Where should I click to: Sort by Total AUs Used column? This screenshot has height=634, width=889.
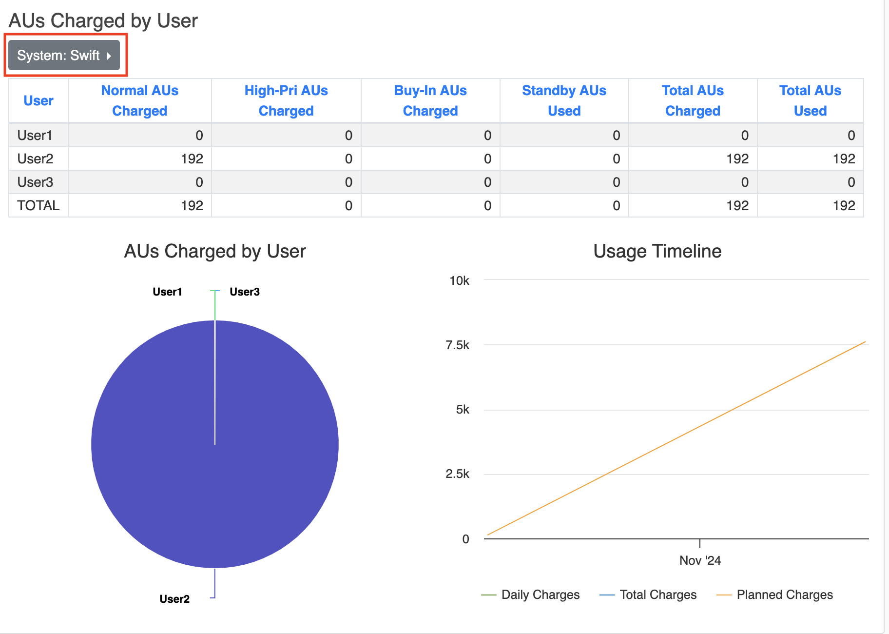[x=810, y=100]
